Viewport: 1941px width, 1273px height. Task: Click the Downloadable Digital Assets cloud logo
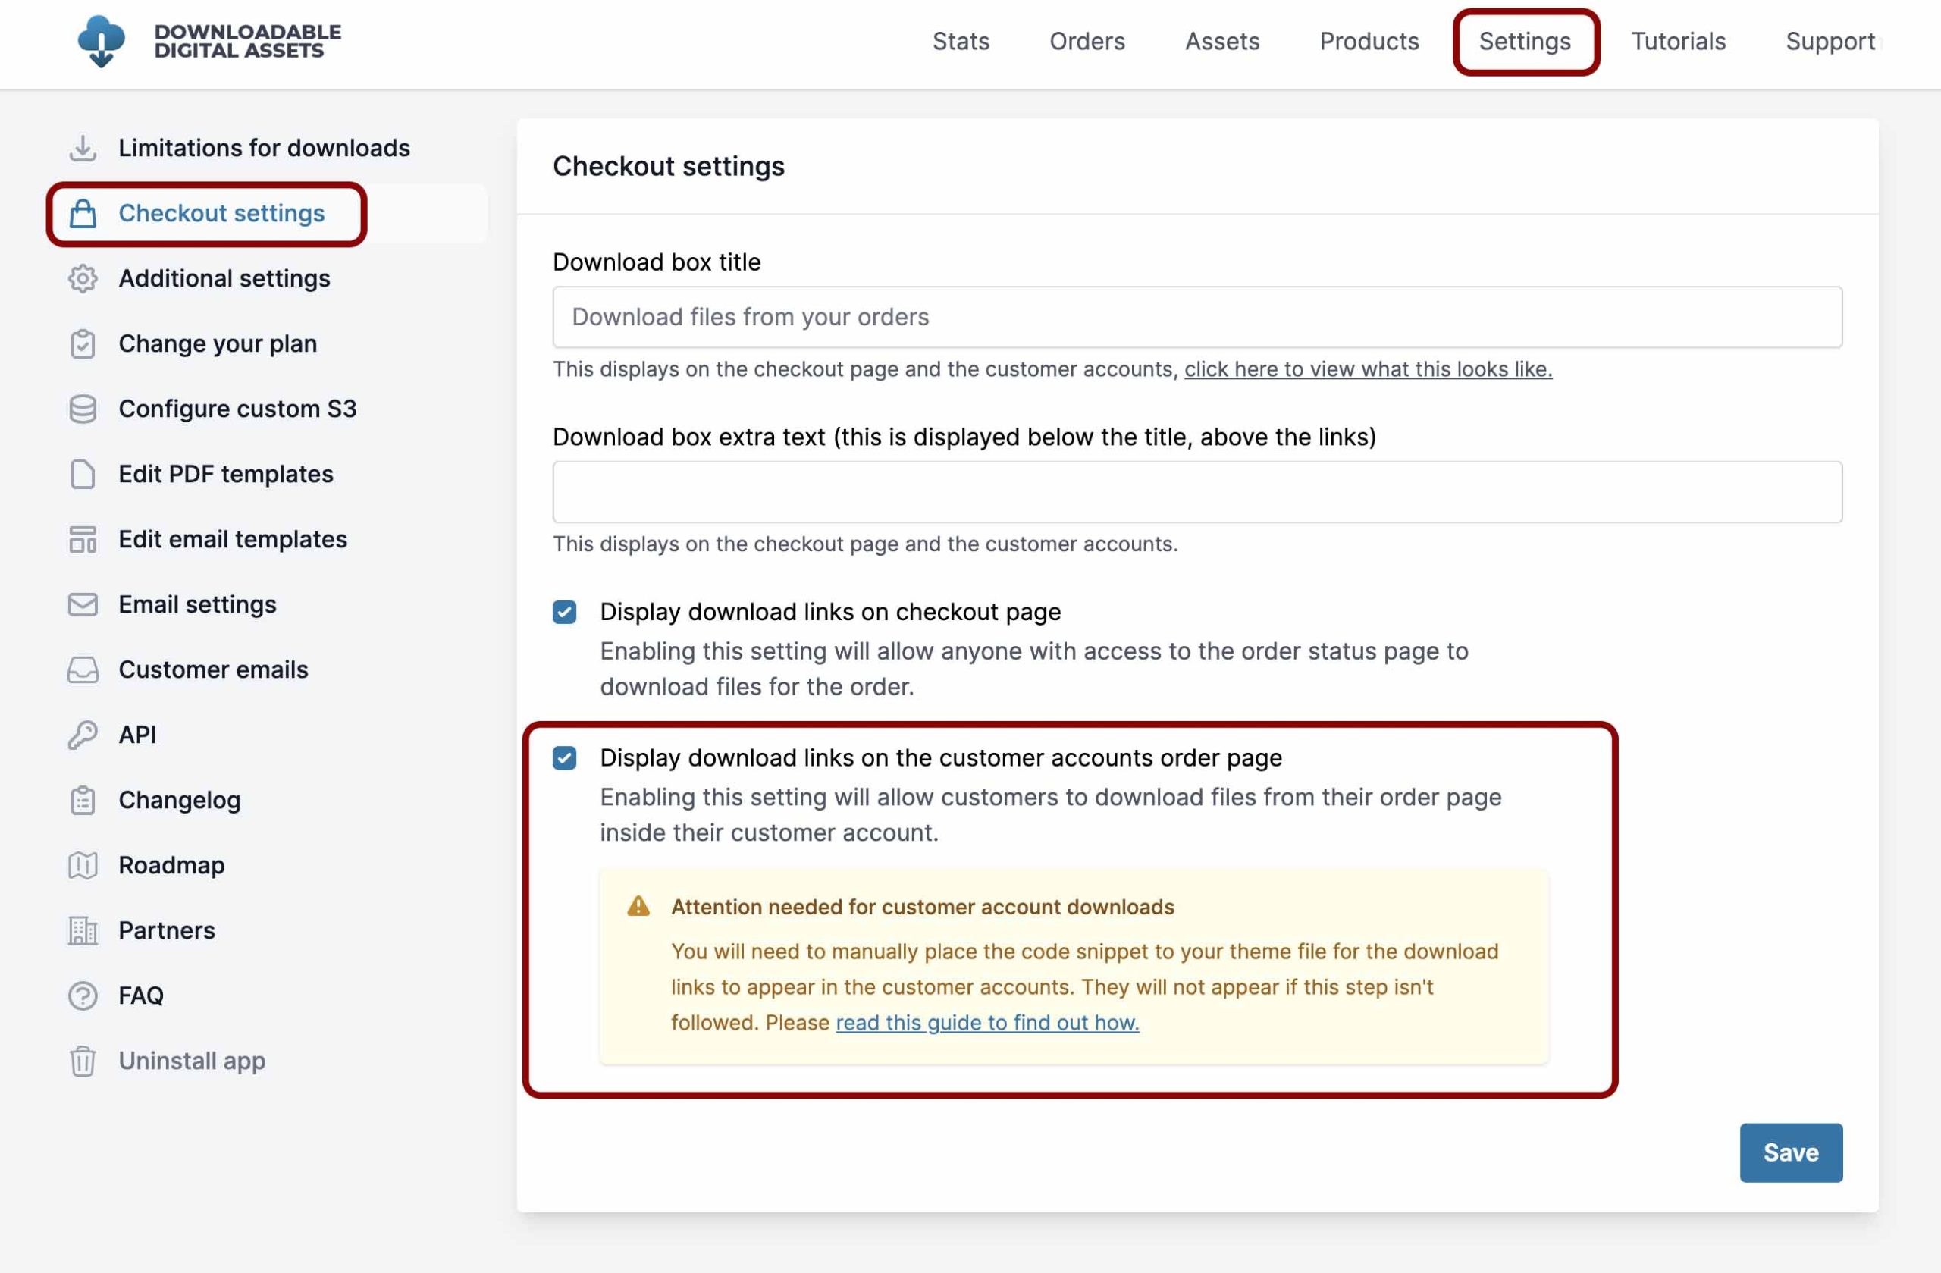coord(101,42)
